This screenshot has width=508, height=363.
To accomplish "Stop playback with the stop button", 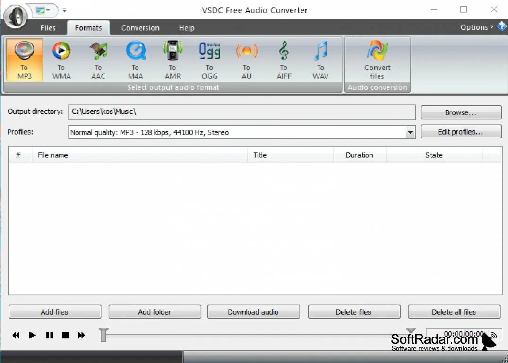I will pos(65,335).
